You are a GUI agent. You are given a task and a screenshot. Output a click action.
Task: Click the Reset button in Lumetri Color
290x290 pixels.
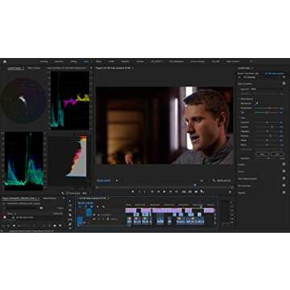point(263,154)
